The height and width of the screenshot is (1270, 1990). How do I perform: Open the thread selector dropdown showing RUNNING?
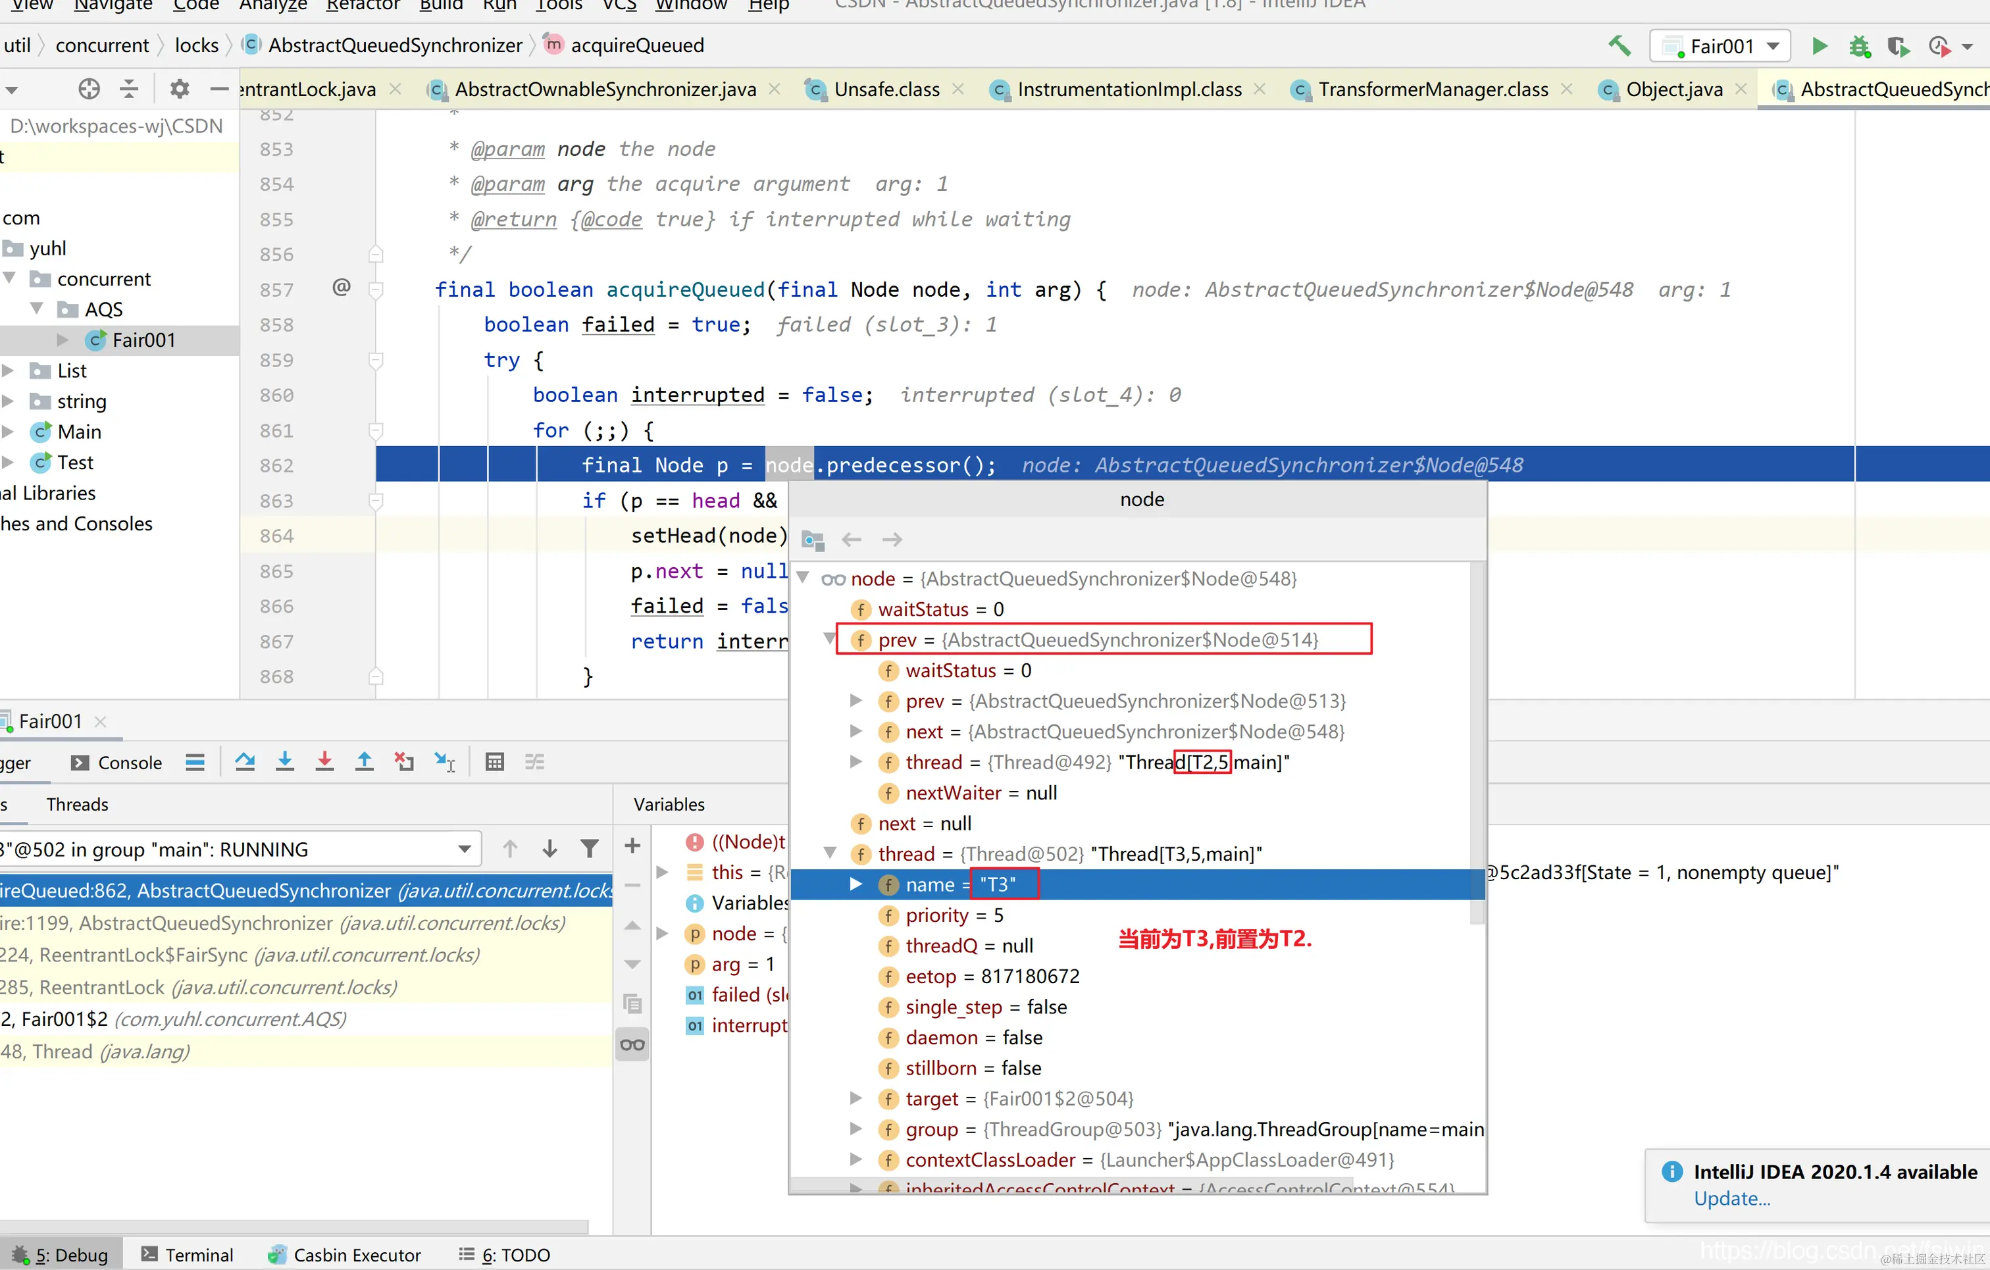click(x=465, y=850)
